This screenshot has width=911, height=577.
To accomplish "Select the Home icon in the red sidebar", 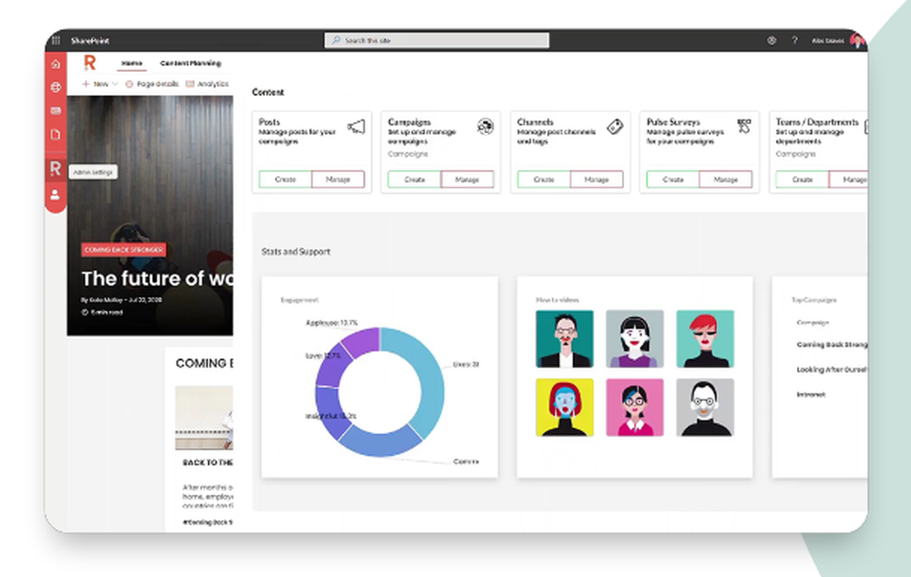I will point(55,64).
